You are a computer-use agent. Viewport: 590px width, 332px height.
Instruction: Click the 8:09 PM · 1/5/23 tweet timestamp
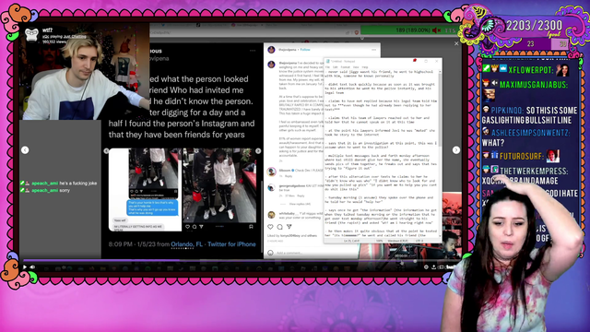pos(131,244)
